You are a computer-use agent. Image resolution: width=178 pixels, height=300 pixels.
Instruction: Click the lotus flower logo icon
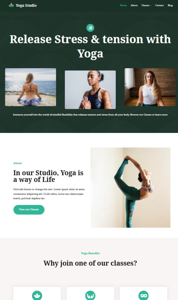(11, 5)
